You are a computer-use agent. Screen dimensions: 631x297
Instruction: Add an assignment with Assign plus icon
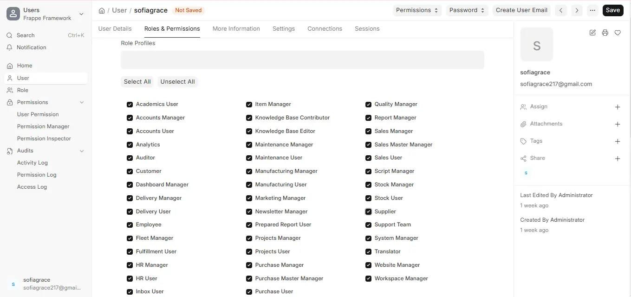pos(618,107)
